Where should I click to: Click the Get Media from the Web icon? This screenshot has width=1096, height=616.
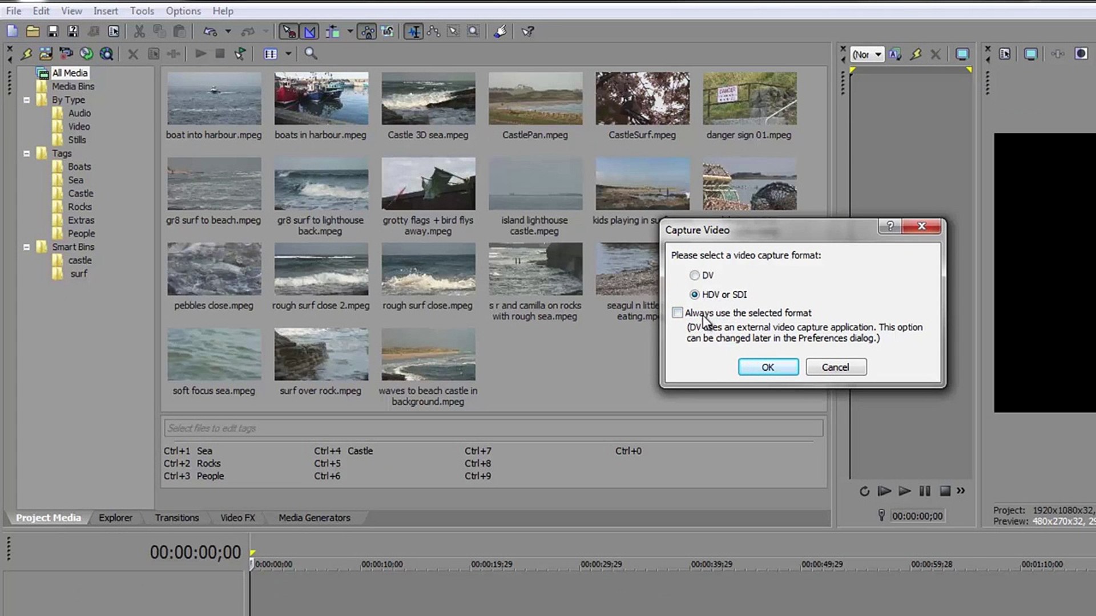point(107,54)
